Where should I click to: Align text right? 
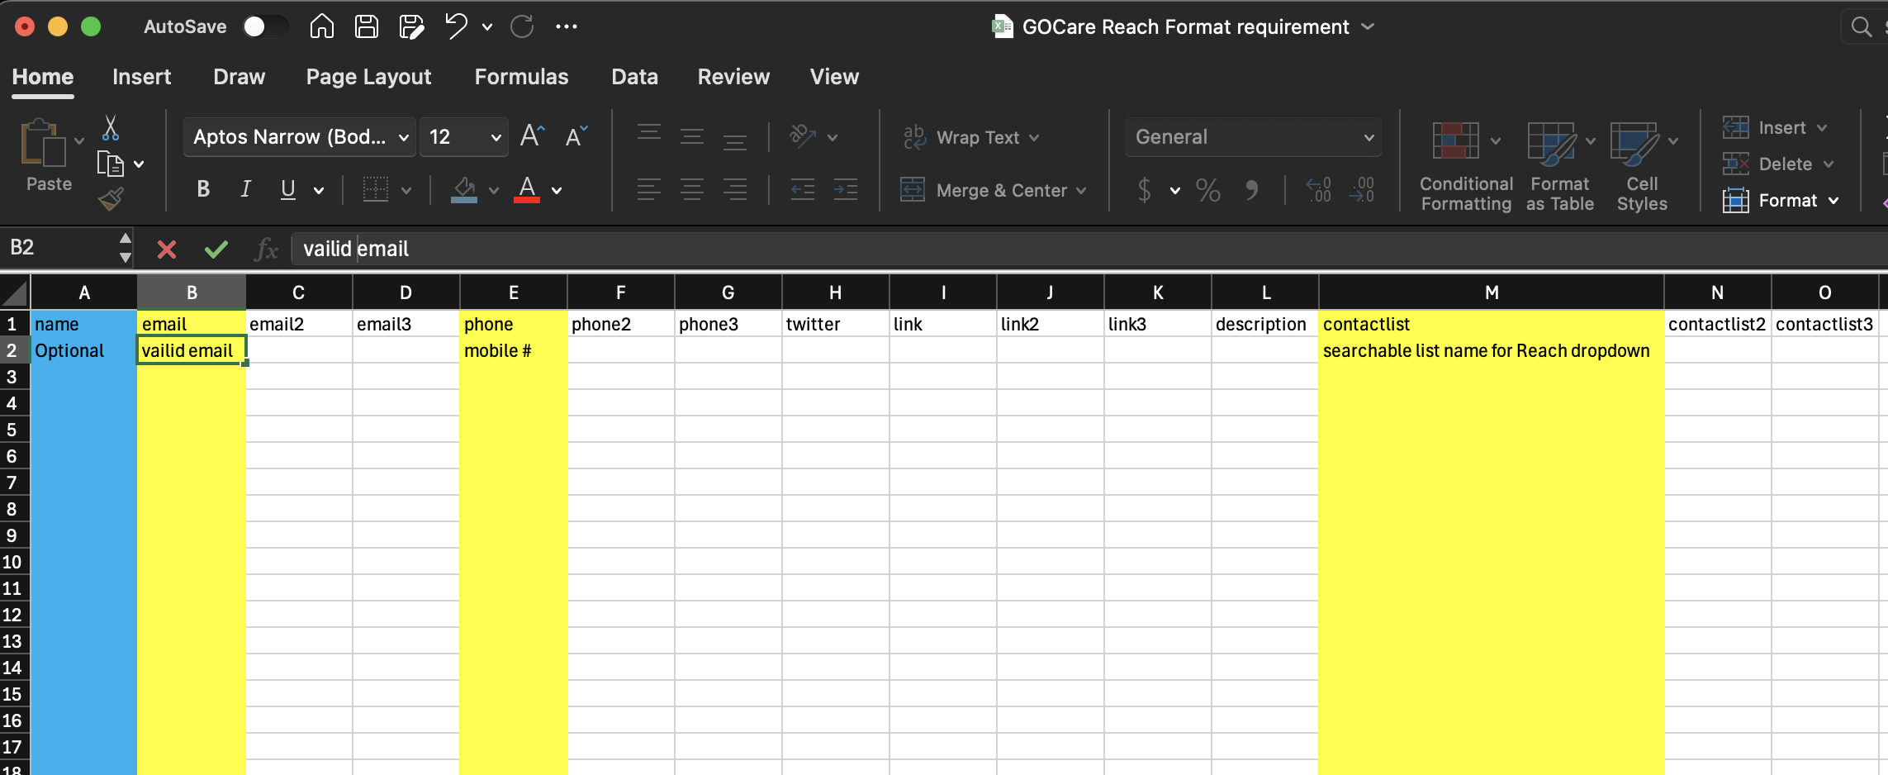coord(735,190)
